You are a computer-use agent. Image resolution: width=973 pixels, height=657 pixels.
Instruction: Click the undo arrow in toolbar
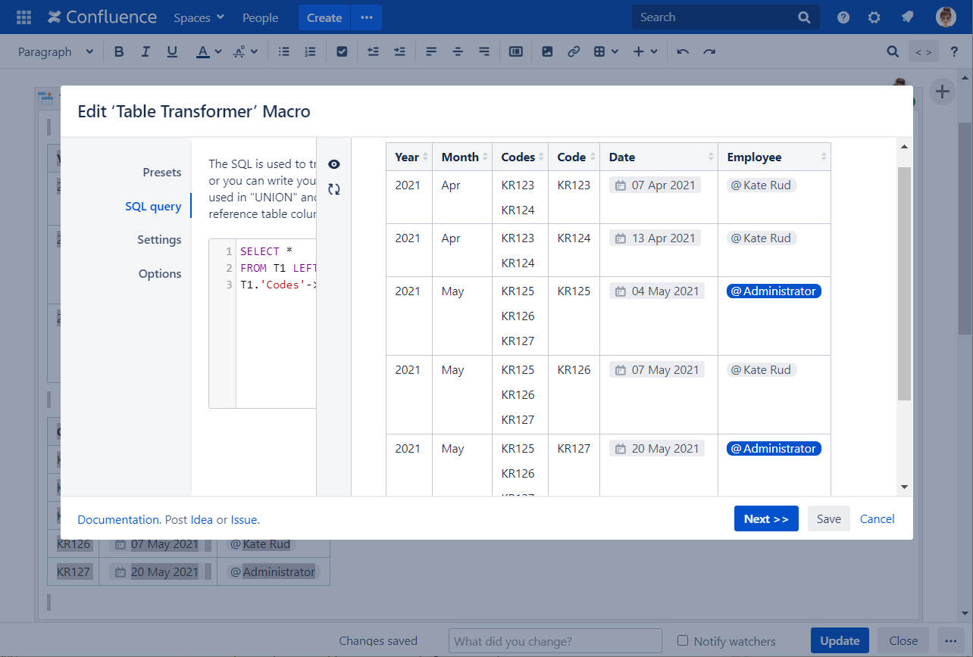tap(683, 51)
